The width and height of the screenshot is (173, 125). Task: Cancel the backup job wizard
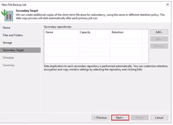159,118
